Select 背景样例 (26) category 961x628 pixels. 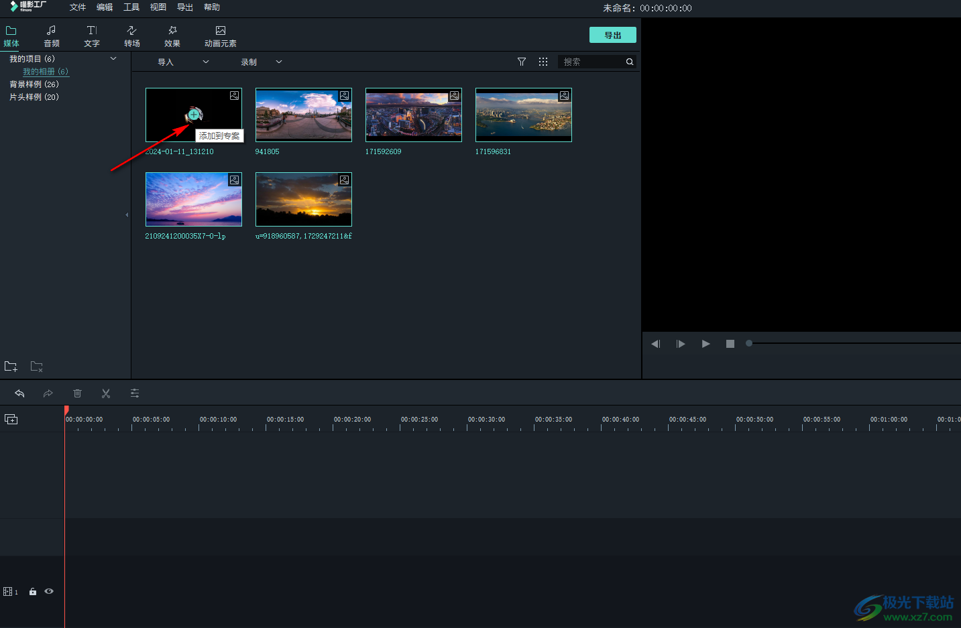click(34, 84)
